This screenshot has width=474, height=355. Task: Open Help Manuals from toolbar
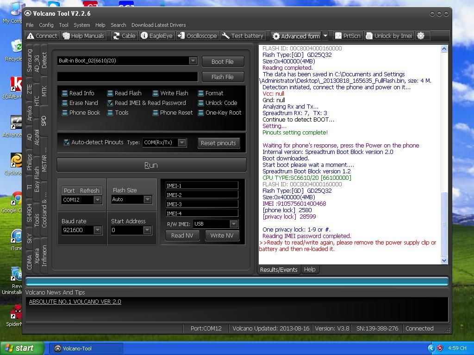pos(83,36)
